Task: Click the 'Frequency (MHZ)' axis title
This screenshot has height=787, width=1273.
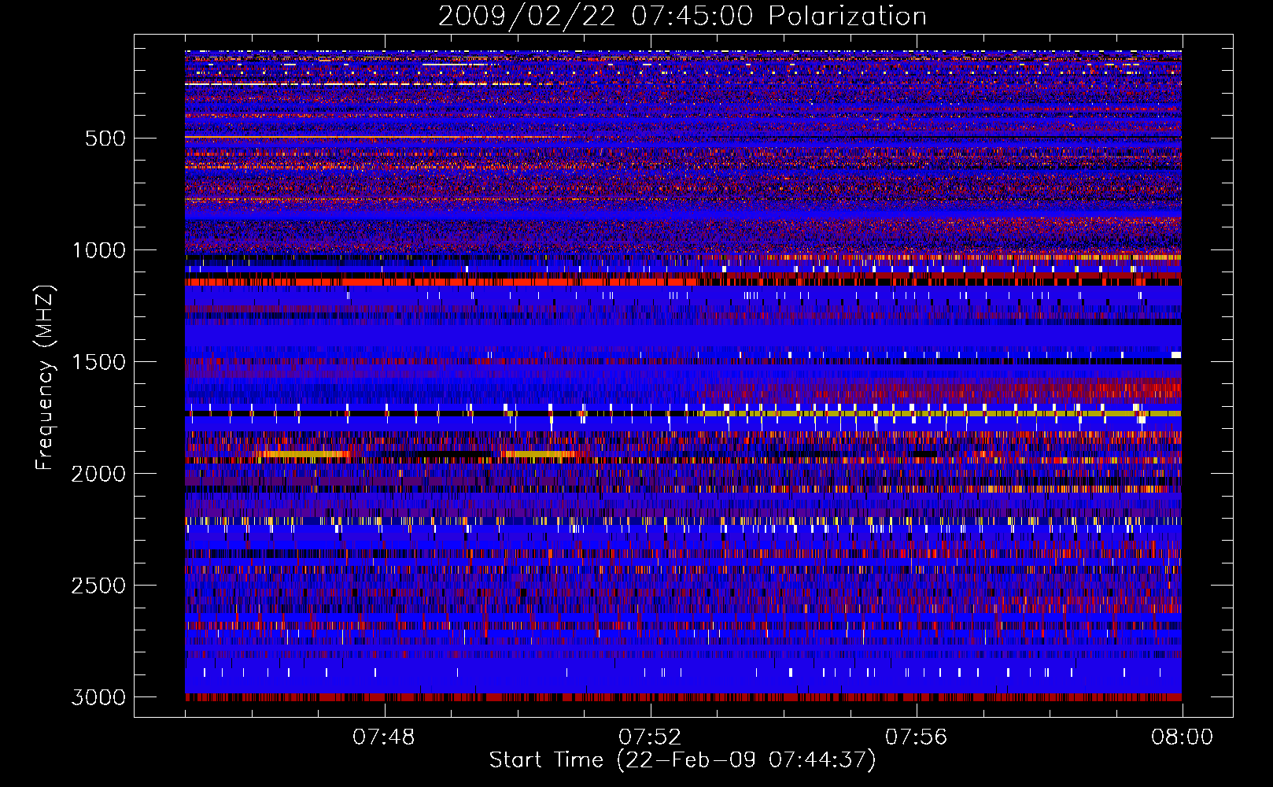Action: (45, 378)
